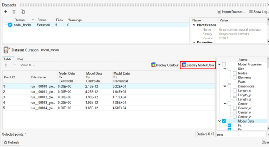Click the Version value 2026.1
Screen dimensions: 269x147
click(x=223, y=38)
